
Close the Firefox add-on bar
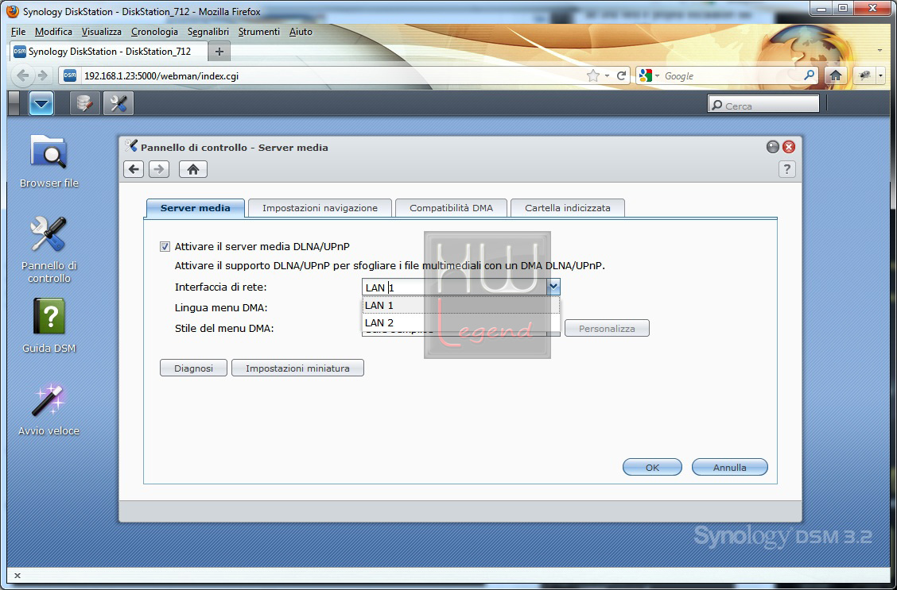coord(17,576)
